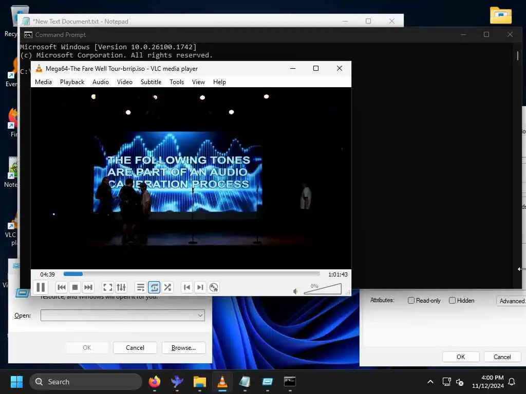Click the Notepad title bar icon

point(26,21)
